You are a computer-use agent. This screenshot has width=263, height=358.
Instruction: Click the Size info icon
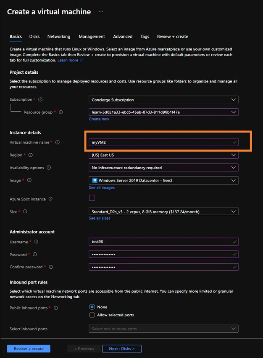(25, 211)
